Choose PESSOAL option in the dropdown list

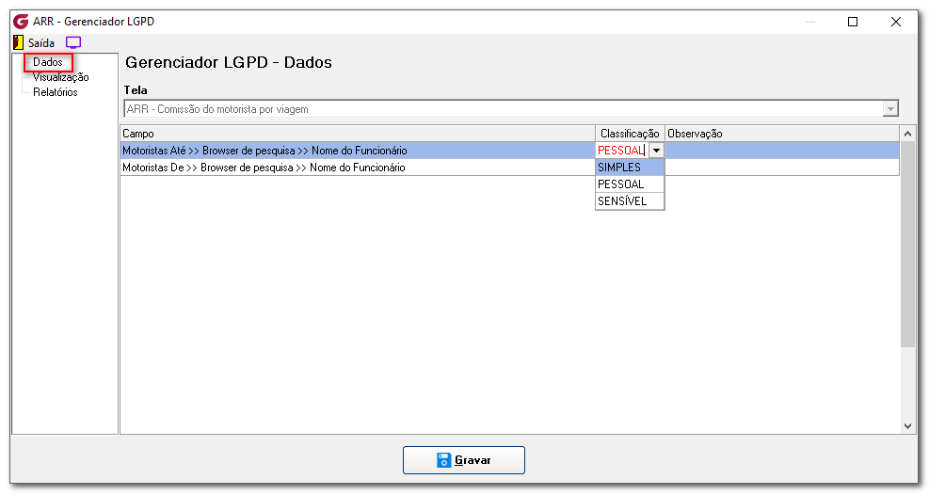click(630, 184)
